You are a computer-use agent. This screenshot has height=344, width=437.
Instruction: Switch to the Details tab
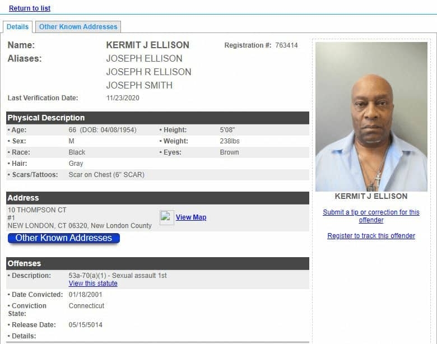click(17, 27)
